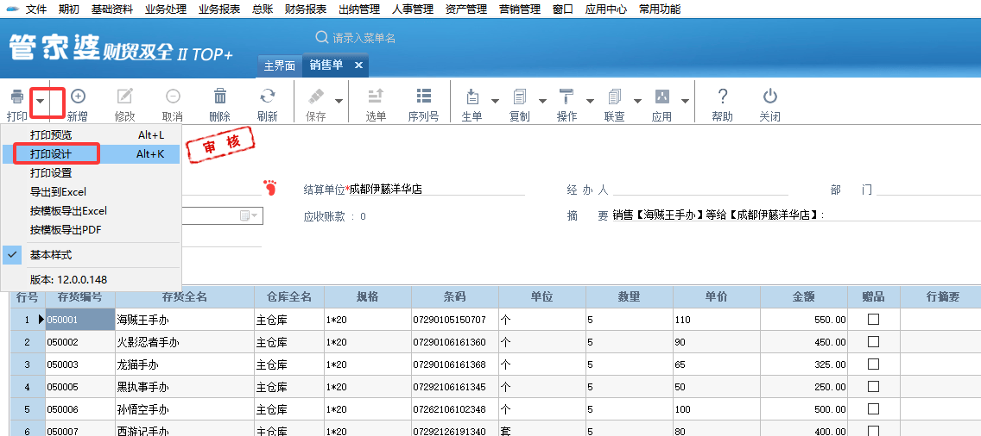Check 赠品 checkbox for 海贼王手办 row

coord(873,319)
